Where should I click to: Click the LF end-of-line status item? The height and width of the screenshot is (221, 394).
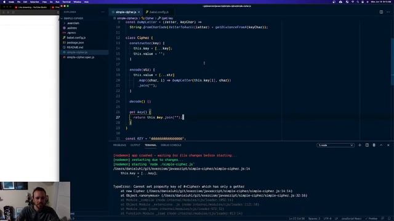click(336, 219)
